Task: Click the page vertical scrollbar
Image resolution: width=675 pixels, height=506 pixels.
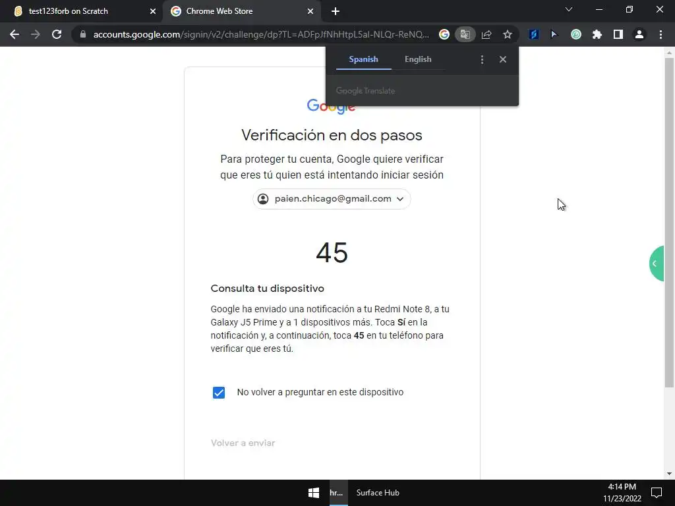Action: (x=669, y=222)
